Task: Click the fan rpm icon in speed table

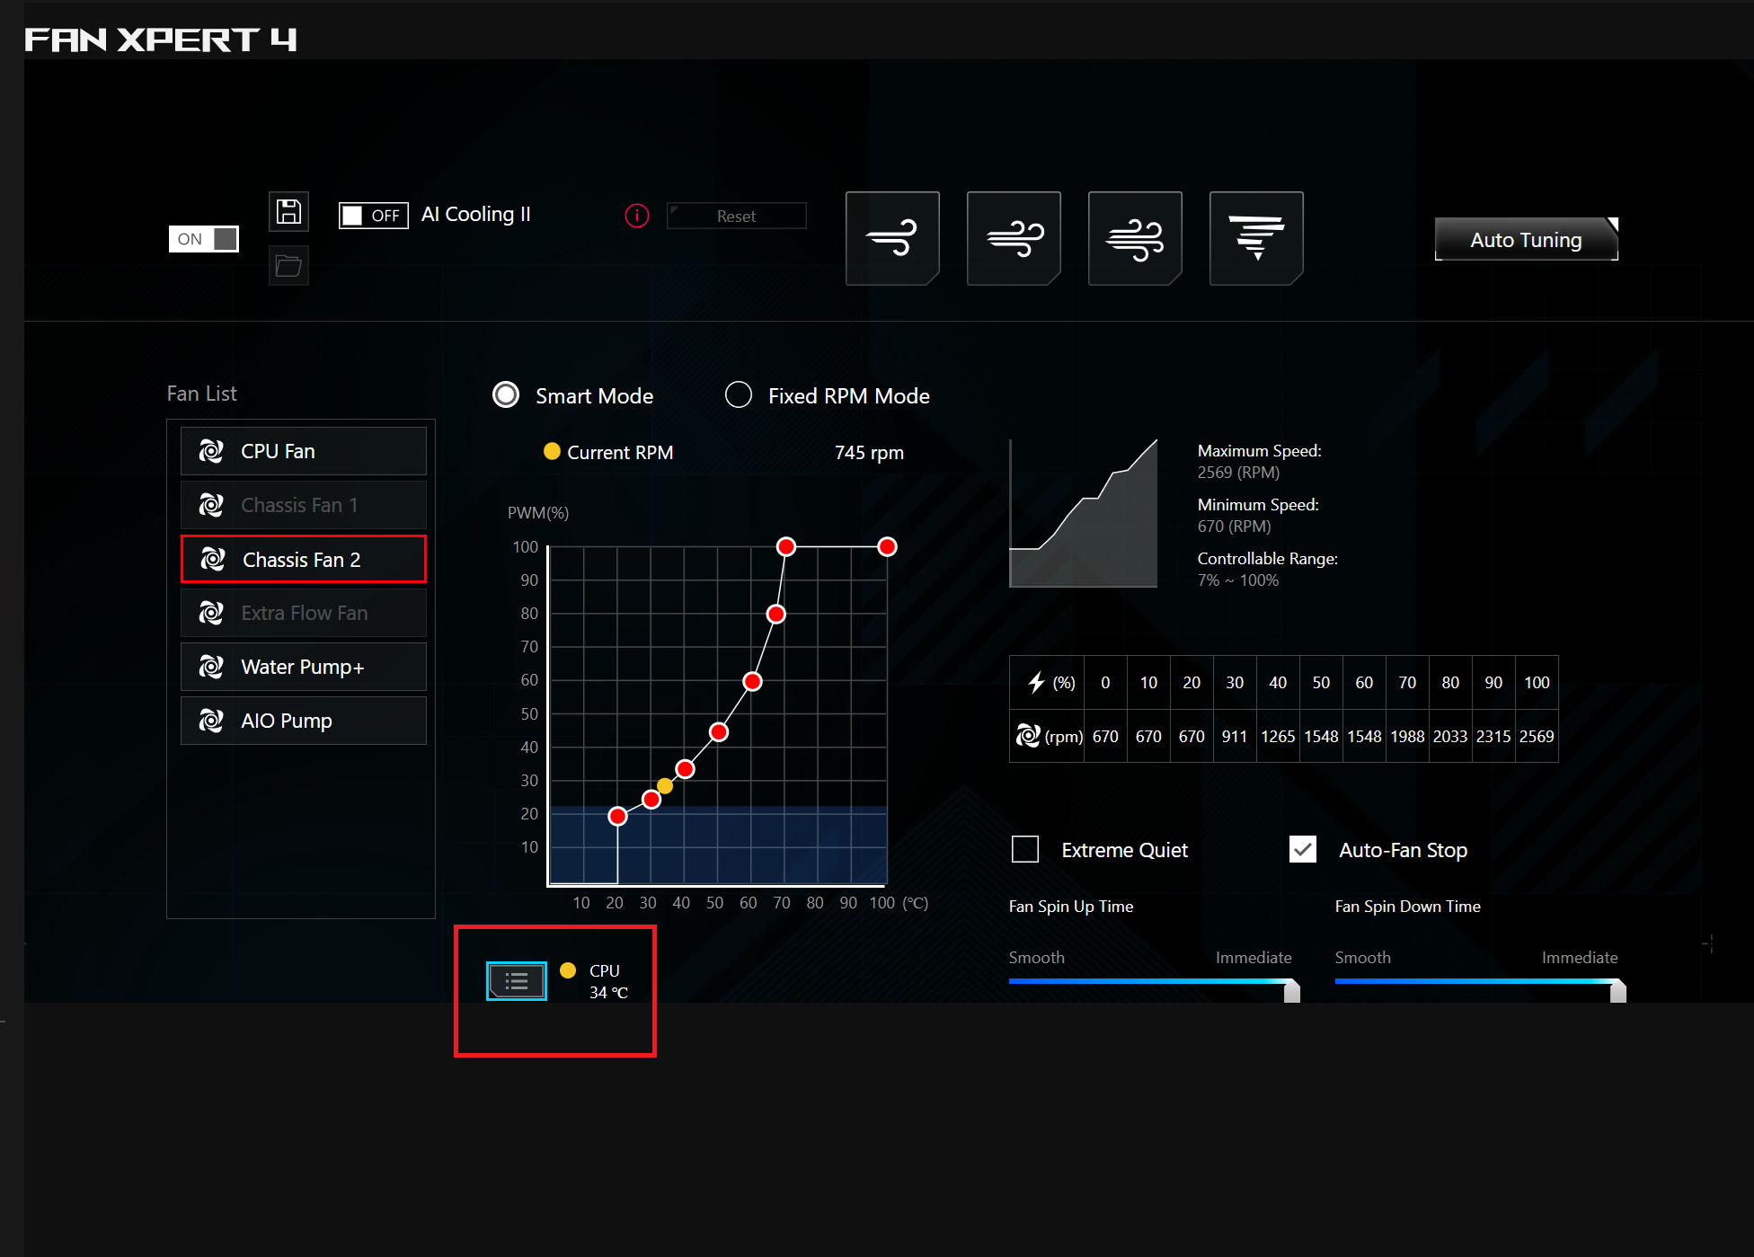Action: [1028, 736]
